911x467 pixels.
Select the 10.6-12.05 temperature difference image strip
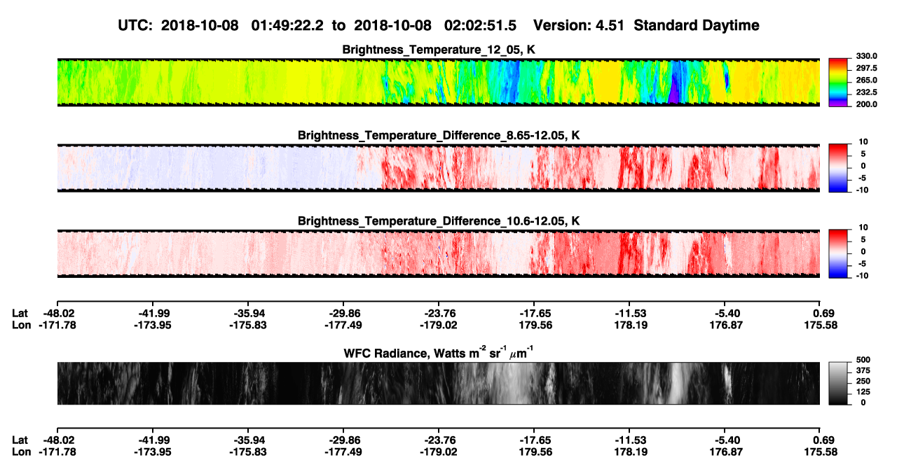438,253
